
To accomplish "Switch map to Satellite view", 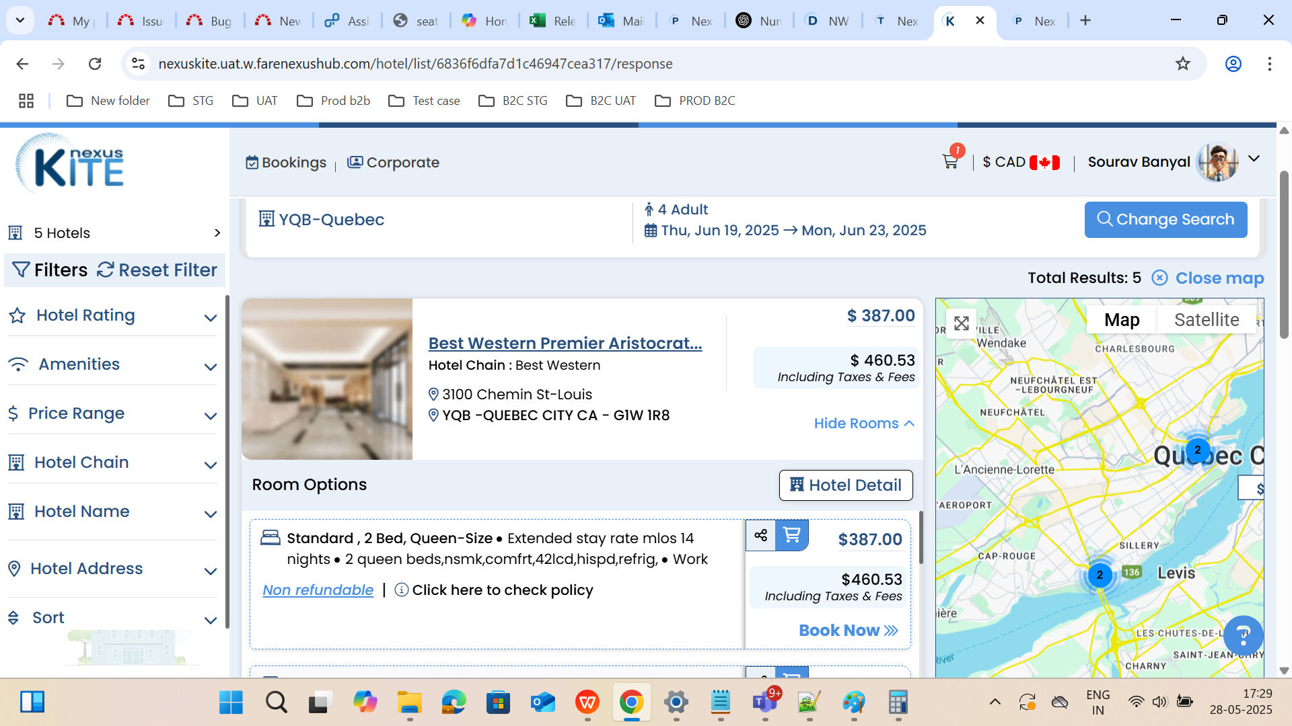I will (x=1207, y=320).
